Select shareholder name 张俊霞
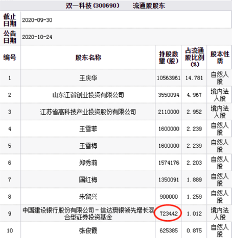The height and width of the screenshot is (238, 232). [88, 230]
